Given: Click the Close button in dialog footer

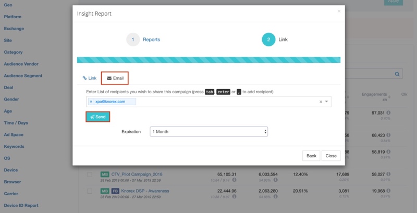Looking at the screenshot, I should (x=331, y=156).
